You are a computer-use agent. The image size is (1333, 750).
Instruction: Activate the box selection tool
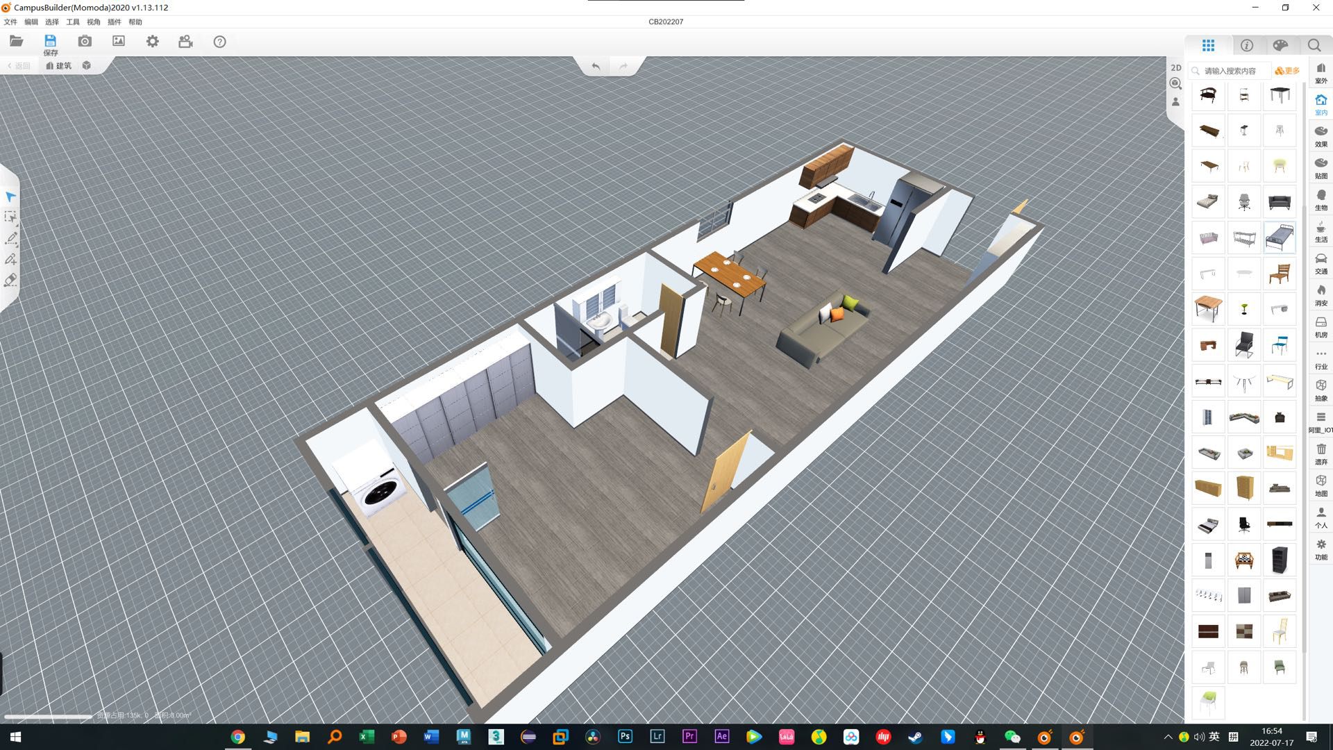click(10, 217)
